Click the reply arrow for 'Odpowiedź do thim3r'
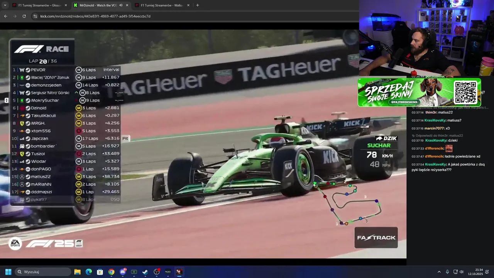This screenshot has width=494, height=278. tap(413, 136)
